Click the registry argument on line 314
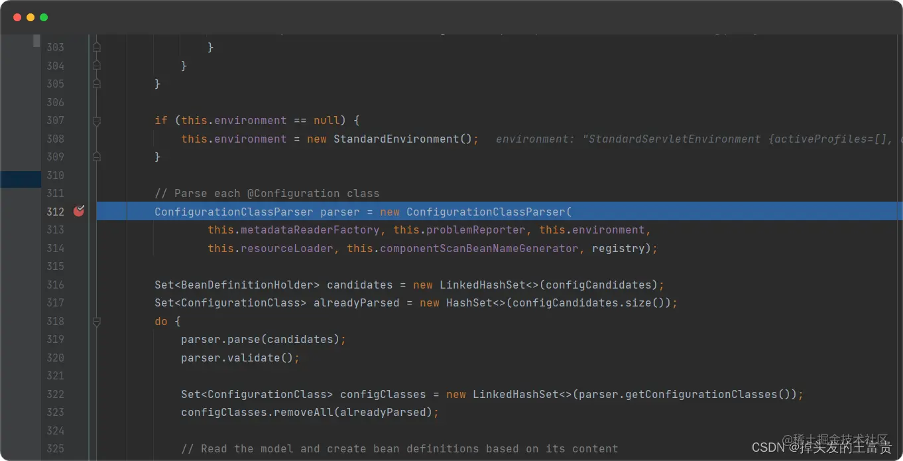Viewport: 903px width, 461px height. [619, 248]
